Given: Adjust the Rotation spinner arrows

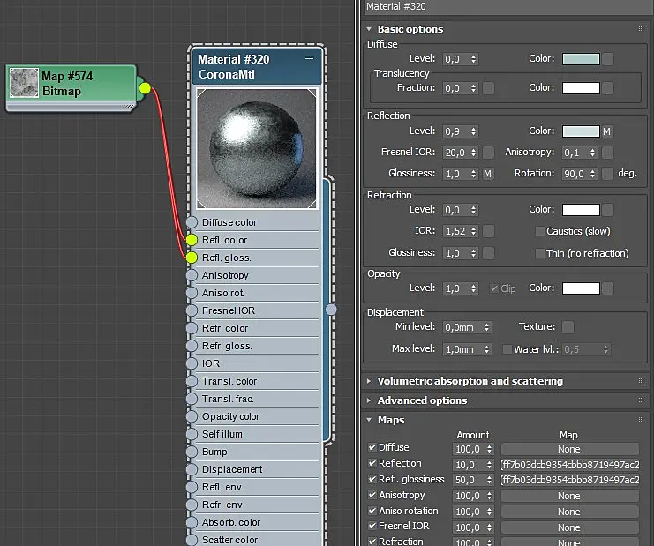Looking at the screenshot, I should (592, 174).
